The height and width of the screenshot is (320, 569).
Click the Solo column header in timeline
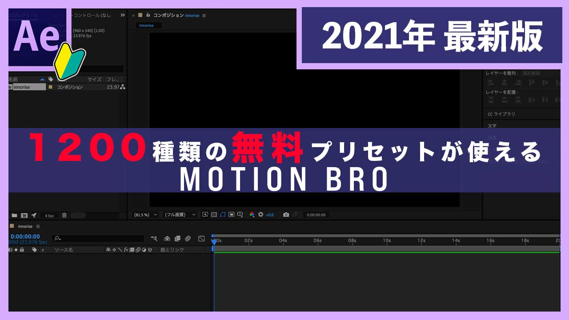tap(16, 250)
